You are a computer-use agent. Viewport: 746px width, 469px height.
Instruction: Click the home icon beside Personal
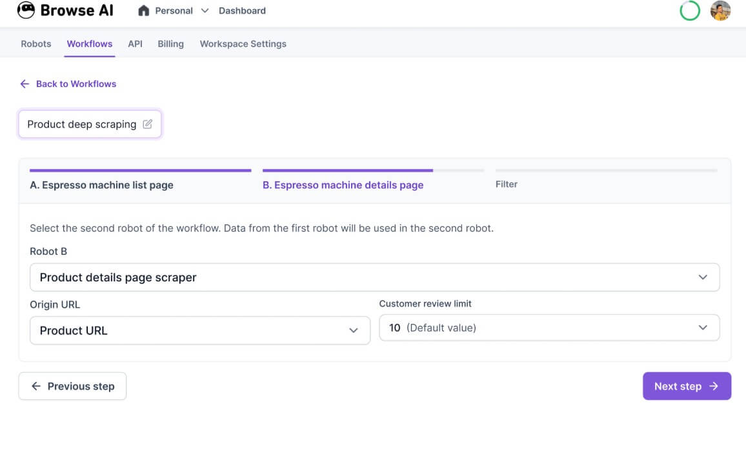[x=144, y=10]
